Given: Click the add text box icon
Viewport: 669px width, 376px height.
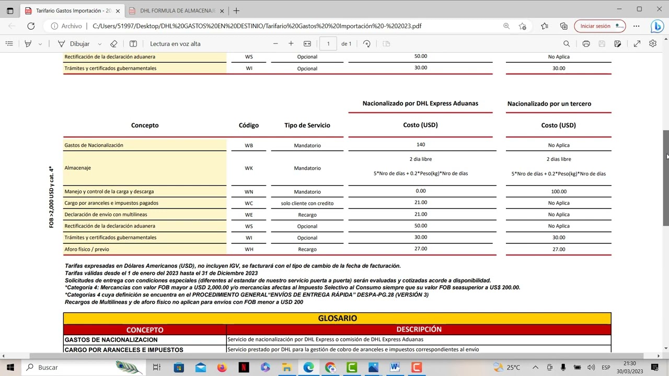Looking at the screenshot, I should point(133,44).
